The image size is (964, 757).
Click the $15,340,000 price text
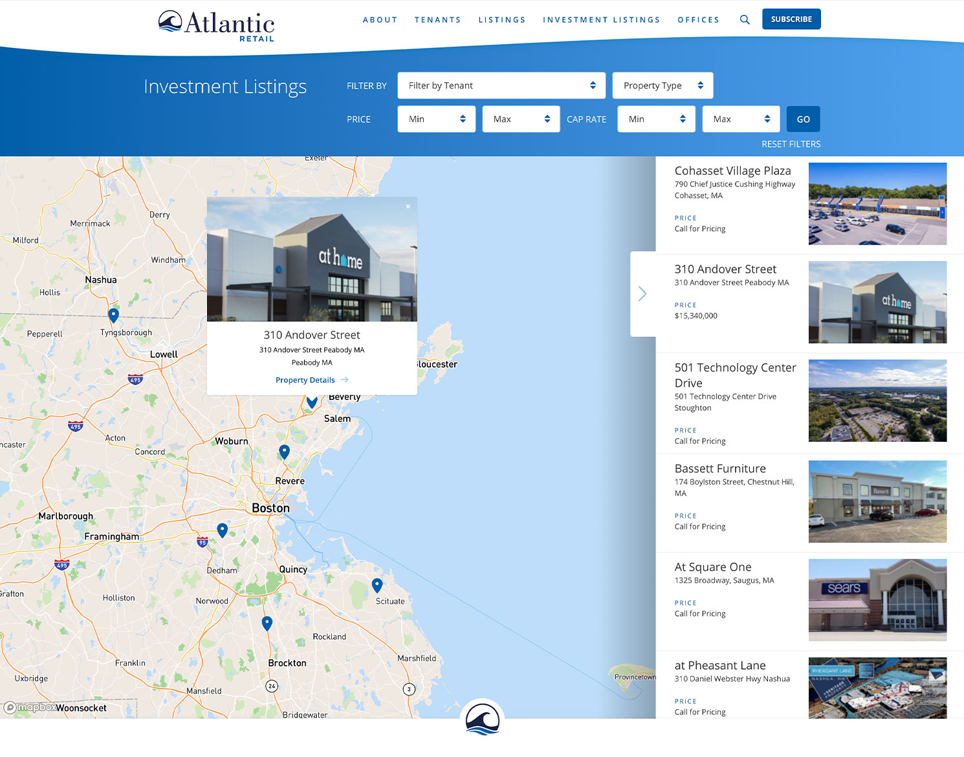point(696,316)
